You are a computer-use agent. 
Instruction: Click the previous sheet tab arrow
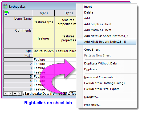coord(6,94)
